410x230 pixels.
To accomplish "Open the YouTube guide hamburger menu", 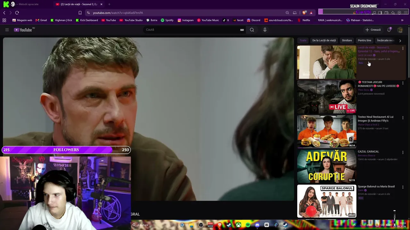I will tap(7, 30).
